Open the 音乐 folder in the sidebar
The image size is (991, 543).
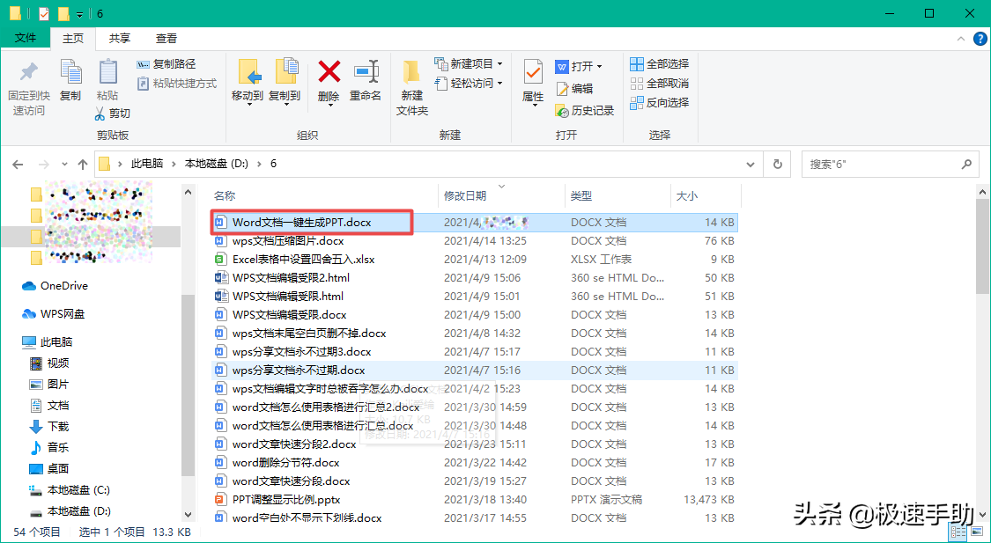pyautogui.click(x=50, y=447)
